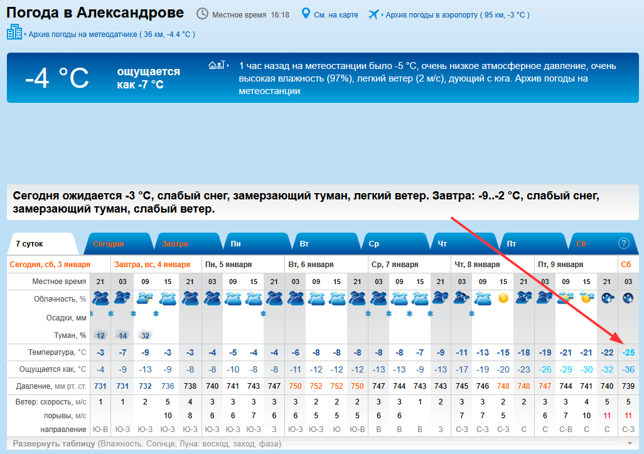The image size is (644, 454).
Task: Switch to the Сегодня tab
Action: click(108, 244)
